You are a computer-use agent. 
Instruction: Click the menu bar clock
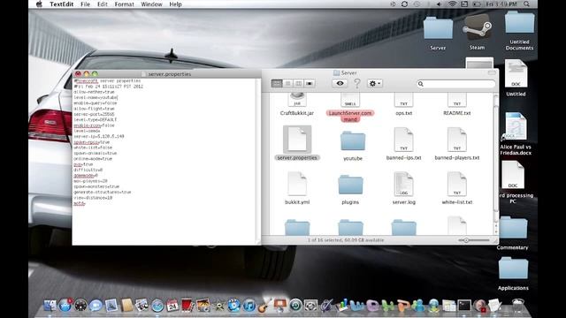(501, 4)
